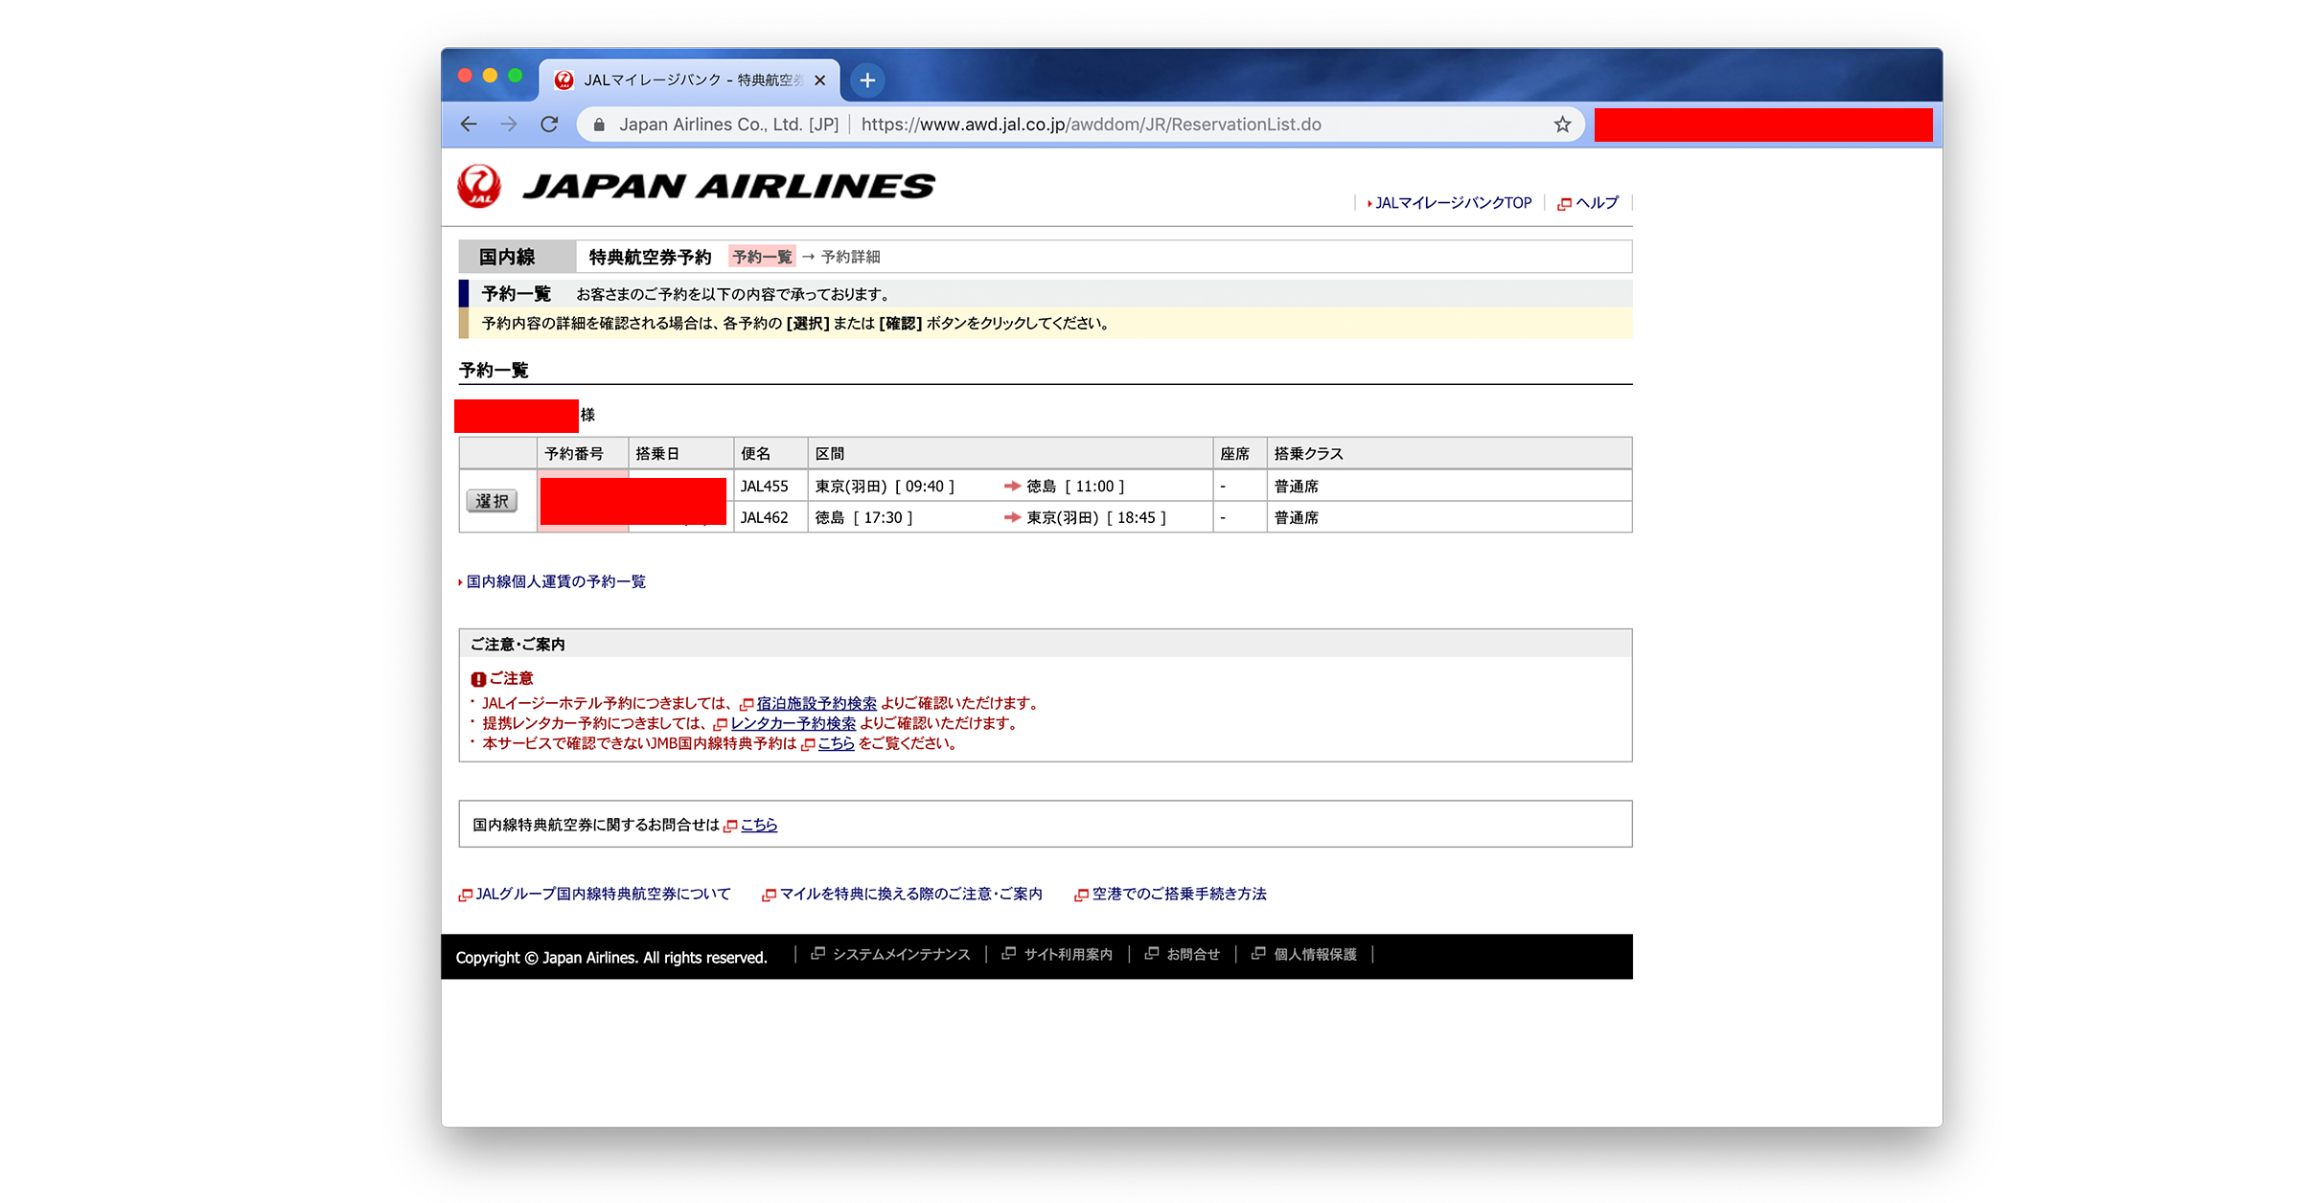Click 普通席 in the JAL462 row

[x=1297, y=517]
